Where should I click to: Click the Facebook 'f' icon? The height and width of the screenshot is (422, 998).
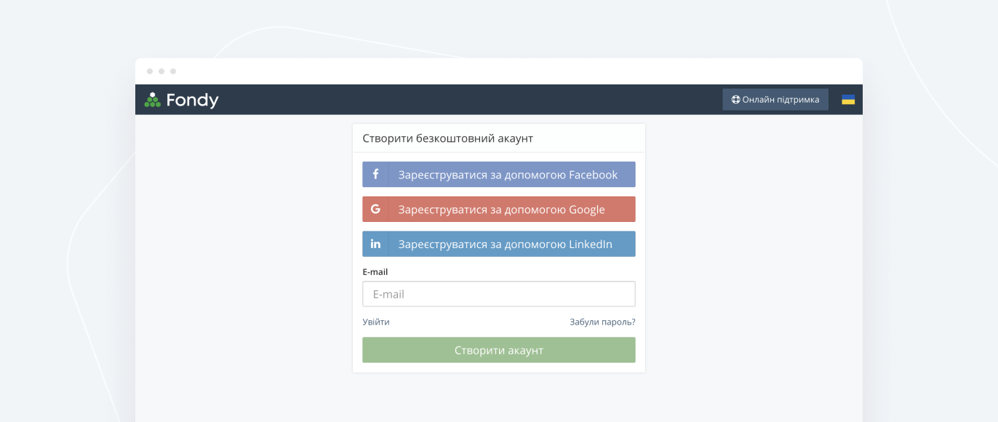[375, 175]
